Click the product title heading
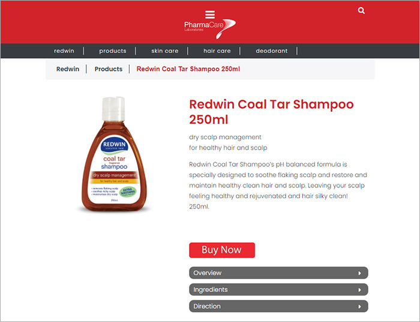The height and width of the screenshot is (322, 420). [271, 112]
